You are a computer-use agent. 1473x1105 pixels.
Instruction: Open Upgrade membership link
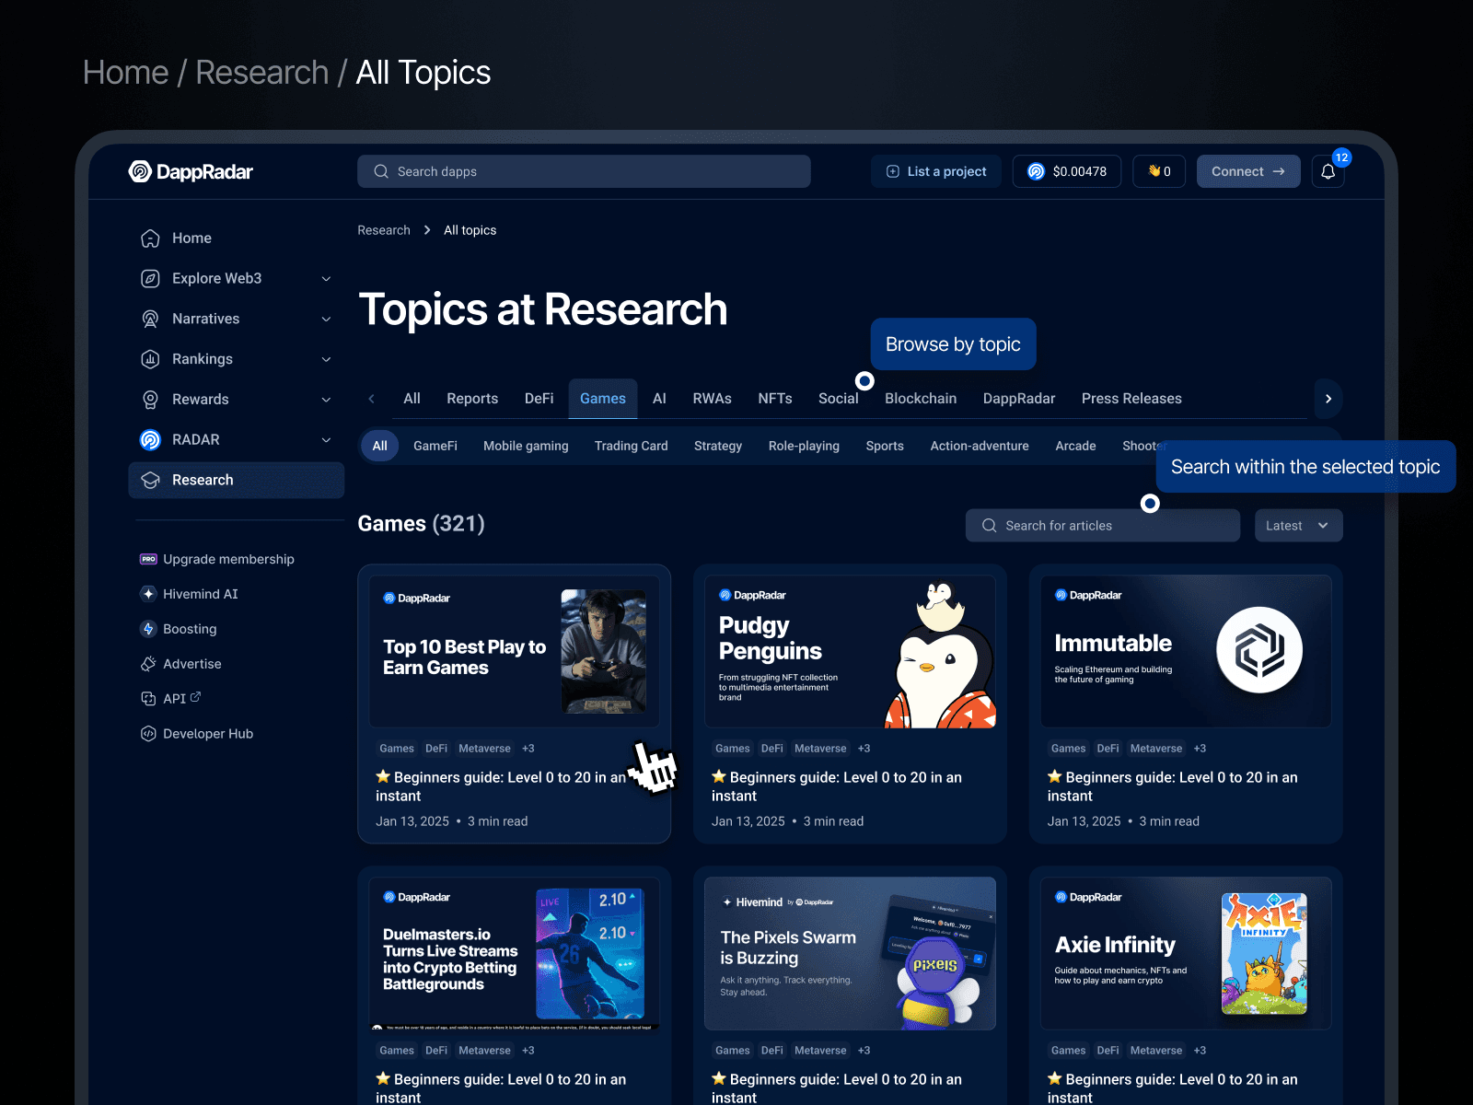coord(228,559)
